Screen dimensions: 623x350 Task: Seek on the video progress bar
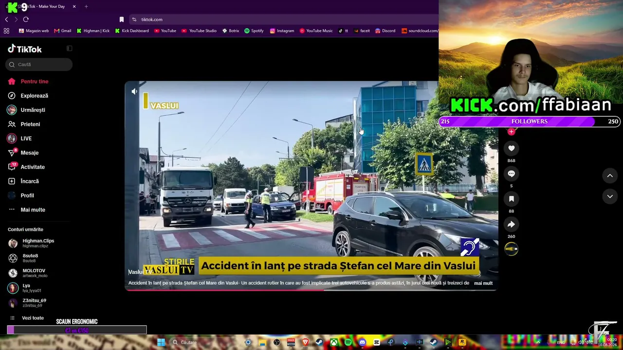(x=311, y=290)
